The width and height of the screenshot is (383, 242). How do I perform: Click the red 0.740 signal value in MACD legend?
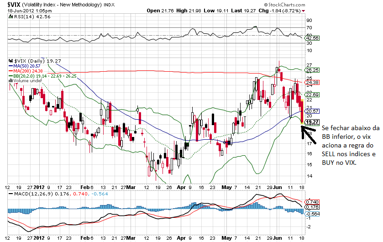[80, 194]
